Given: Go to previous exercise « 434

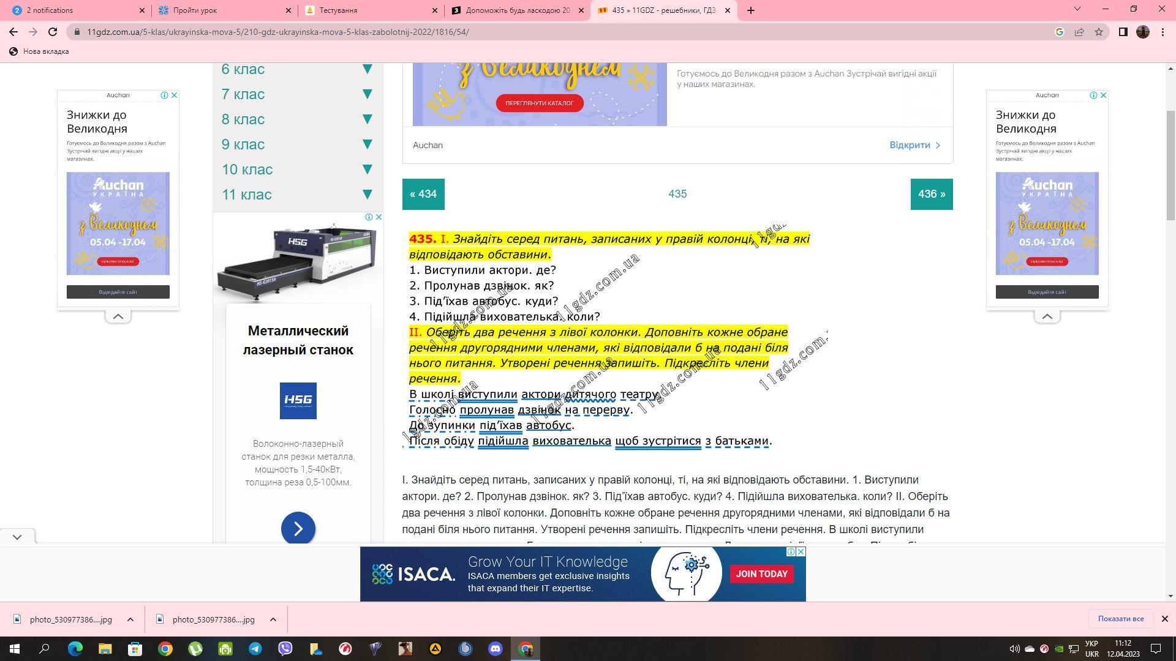Looking at the screenshot, I should 423,194.
